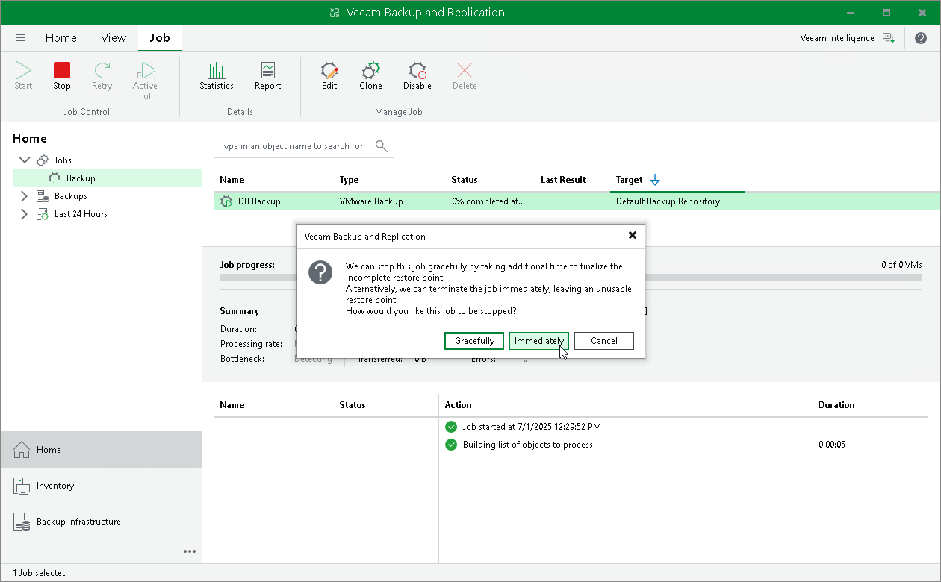
Task: Collapse the Jobs tree node
Action: pyautogui.click(x=24, y=160)
